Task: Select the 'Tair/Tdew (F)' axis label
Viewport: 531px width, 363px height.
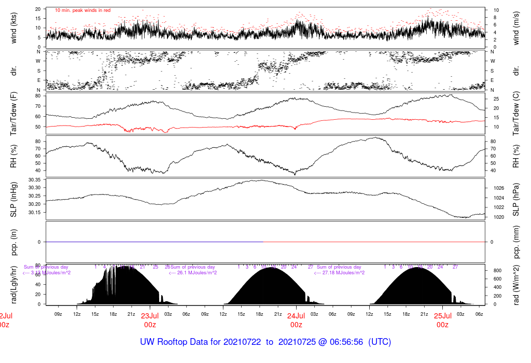Action: click(15, 113)
